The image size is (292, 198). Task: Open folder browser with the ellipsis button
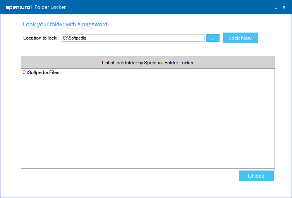(213, 38)
